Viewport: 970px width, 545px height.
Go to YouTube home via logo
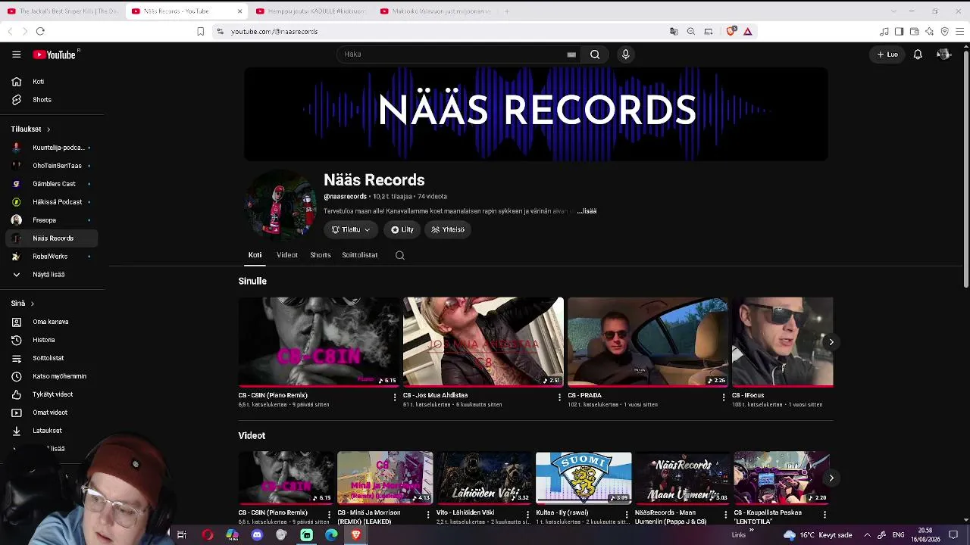point(56,54)
